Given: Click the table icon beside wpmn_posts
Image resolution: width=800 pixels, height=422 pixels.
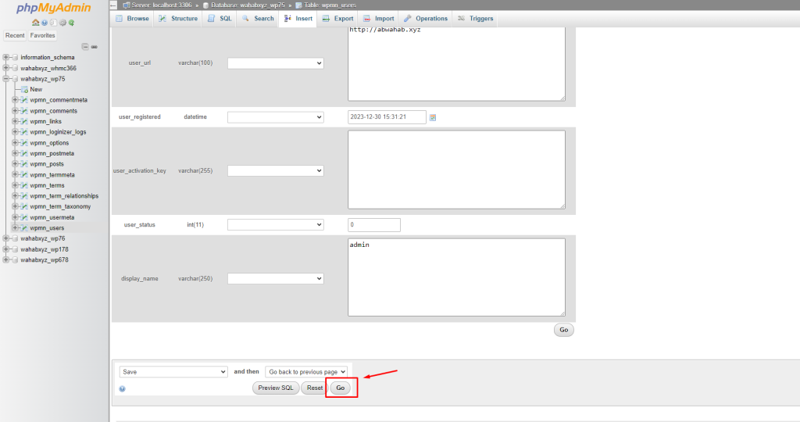Looking at the screenshot, I should pos(23,164).
